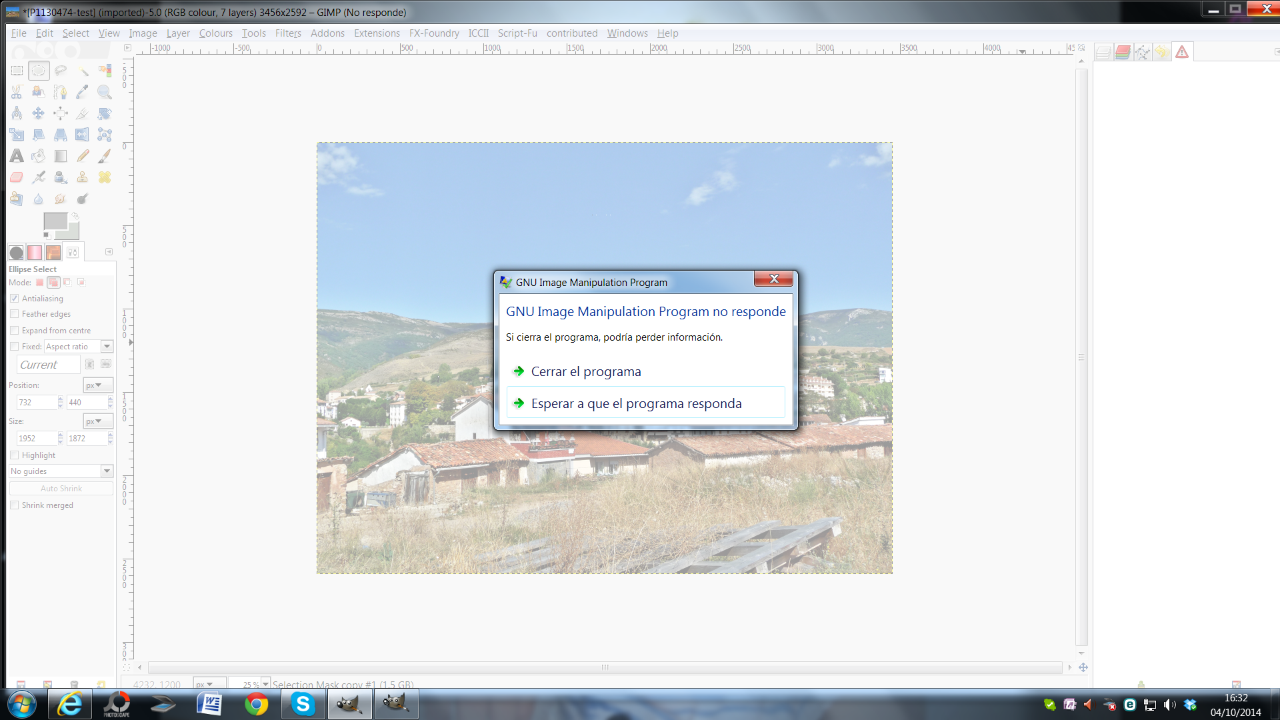Screen dimensions: 1280x720
Task: Swap foreground and background colours arrow
Action: [x=75, y=216]
